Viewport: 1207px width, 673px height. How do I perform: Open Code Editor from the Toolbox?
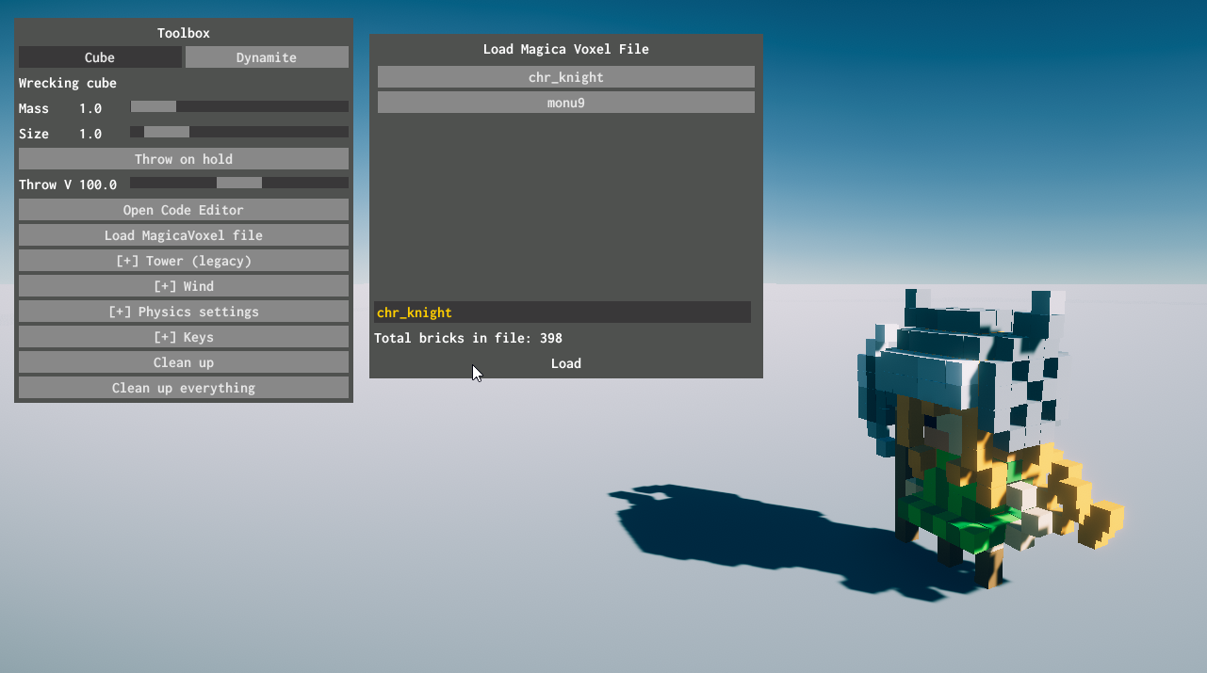(x=184, y=210)
